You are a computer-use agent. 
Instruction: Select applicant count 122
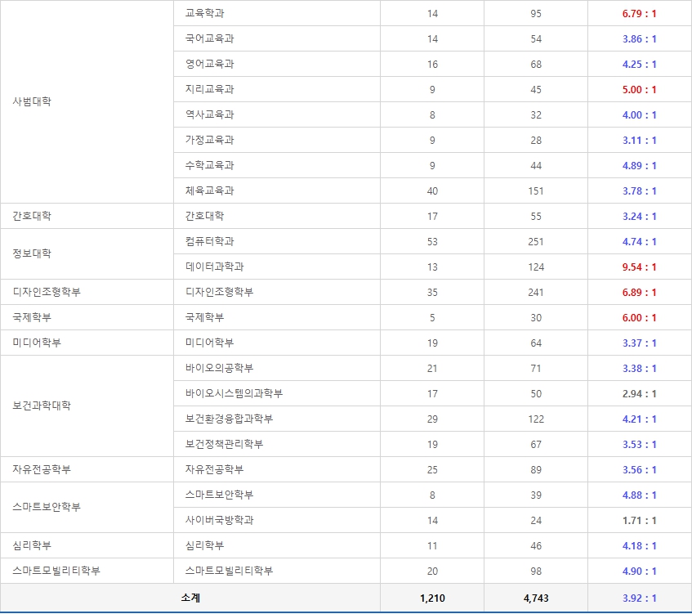pos(536,419)
